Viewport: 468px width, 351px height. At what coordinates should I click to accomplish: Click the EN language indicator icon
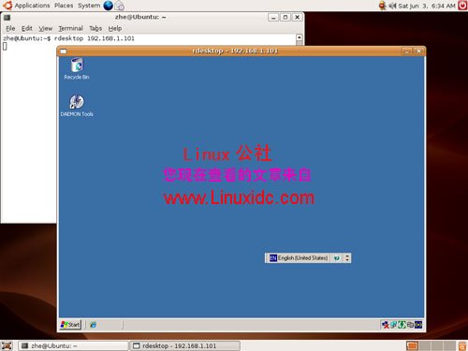click(x=273, y=258)
